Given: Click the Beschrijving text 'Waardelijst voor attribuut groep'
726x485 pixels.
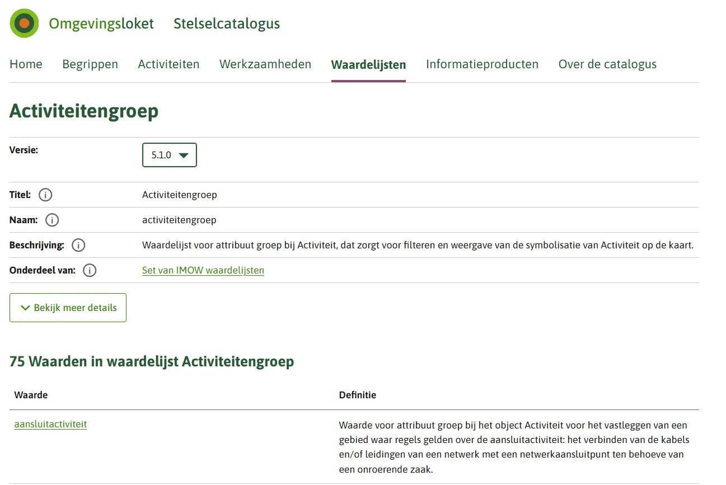Looking at the screenshot, I should 418,245.
